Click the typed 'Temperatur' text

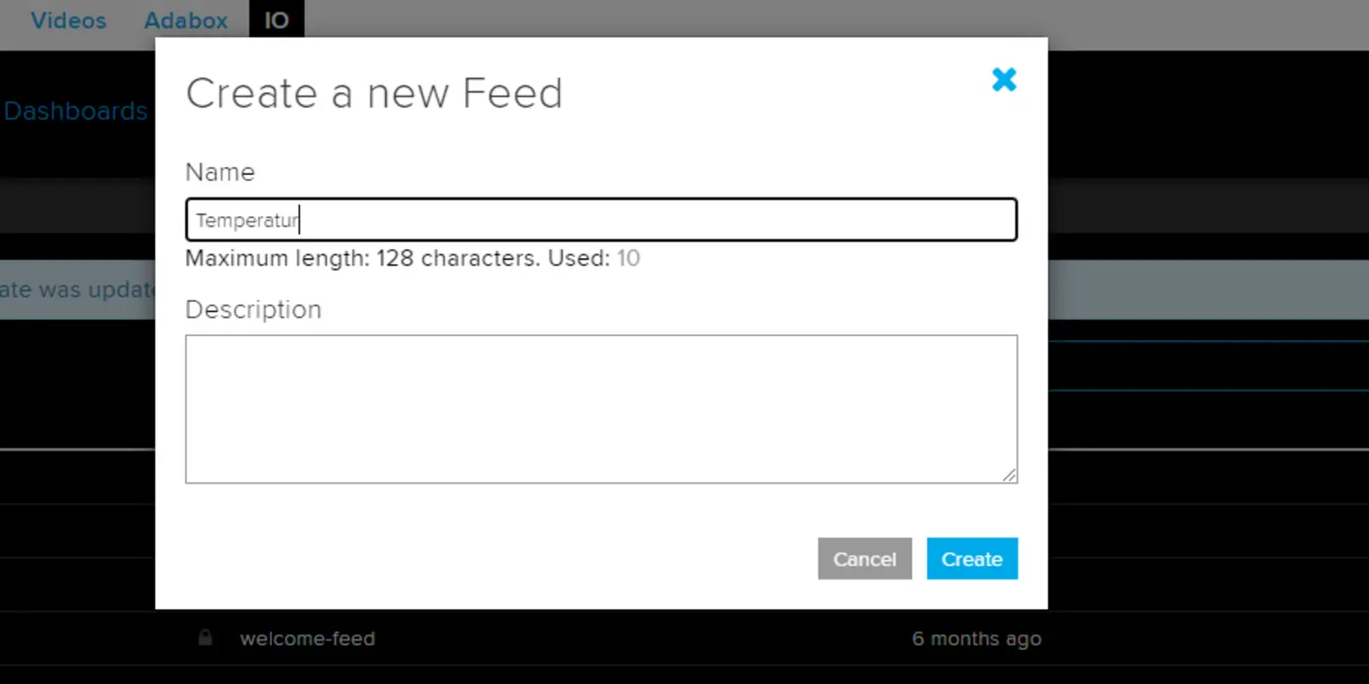[x=246, y=221]
